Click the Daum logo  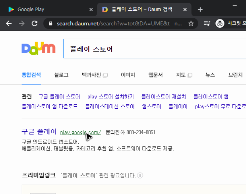39,48
